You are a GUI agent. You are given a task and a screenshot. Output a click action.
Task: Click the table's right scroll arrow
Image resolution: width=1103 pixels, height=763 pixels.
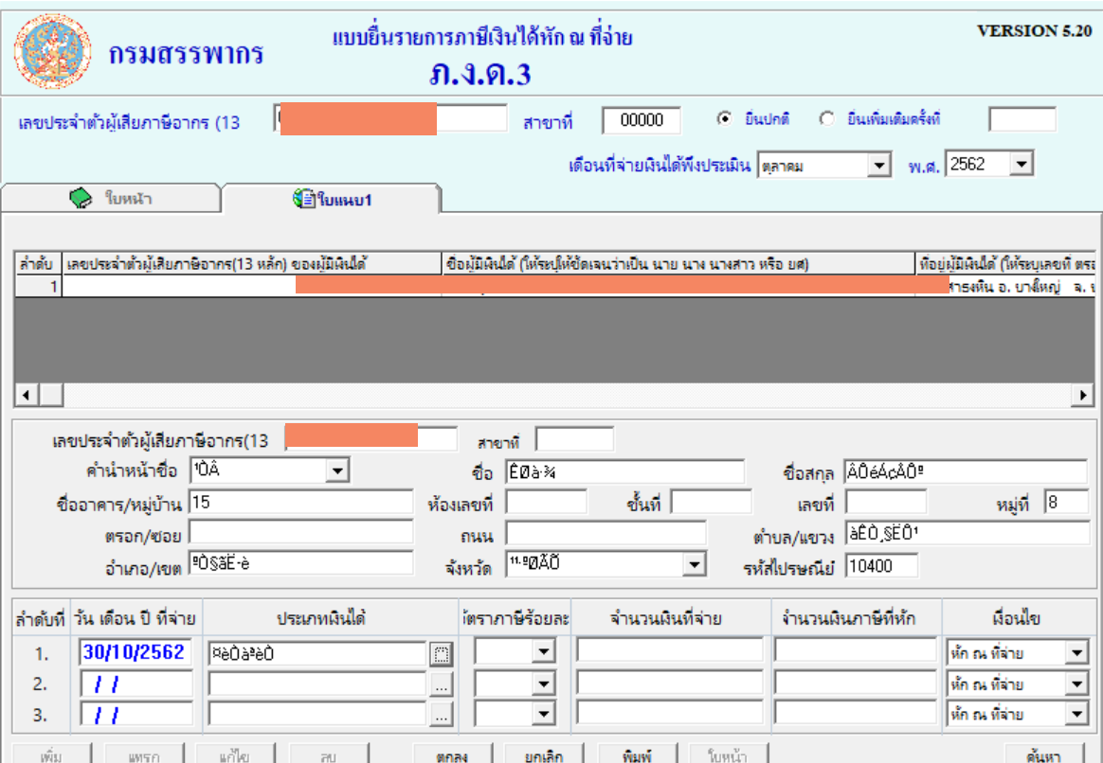pos(1082,395)
